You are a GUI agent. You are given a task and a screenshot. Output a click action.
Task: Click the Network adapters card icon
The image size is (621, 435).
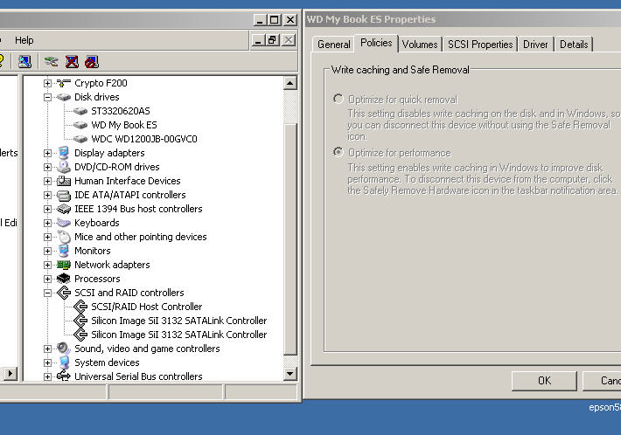(x=63, y=265)
